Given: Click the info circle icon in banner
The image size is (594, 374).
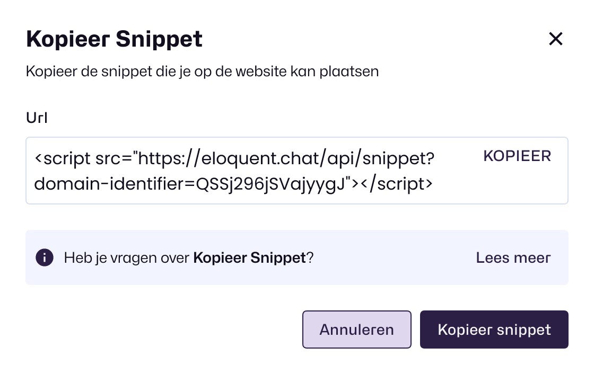Looking at the screenshot, I should click(x=45, y=258).
